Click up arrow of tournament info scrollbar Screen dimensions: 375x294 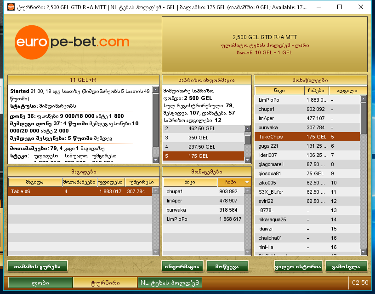coord(156,90)
